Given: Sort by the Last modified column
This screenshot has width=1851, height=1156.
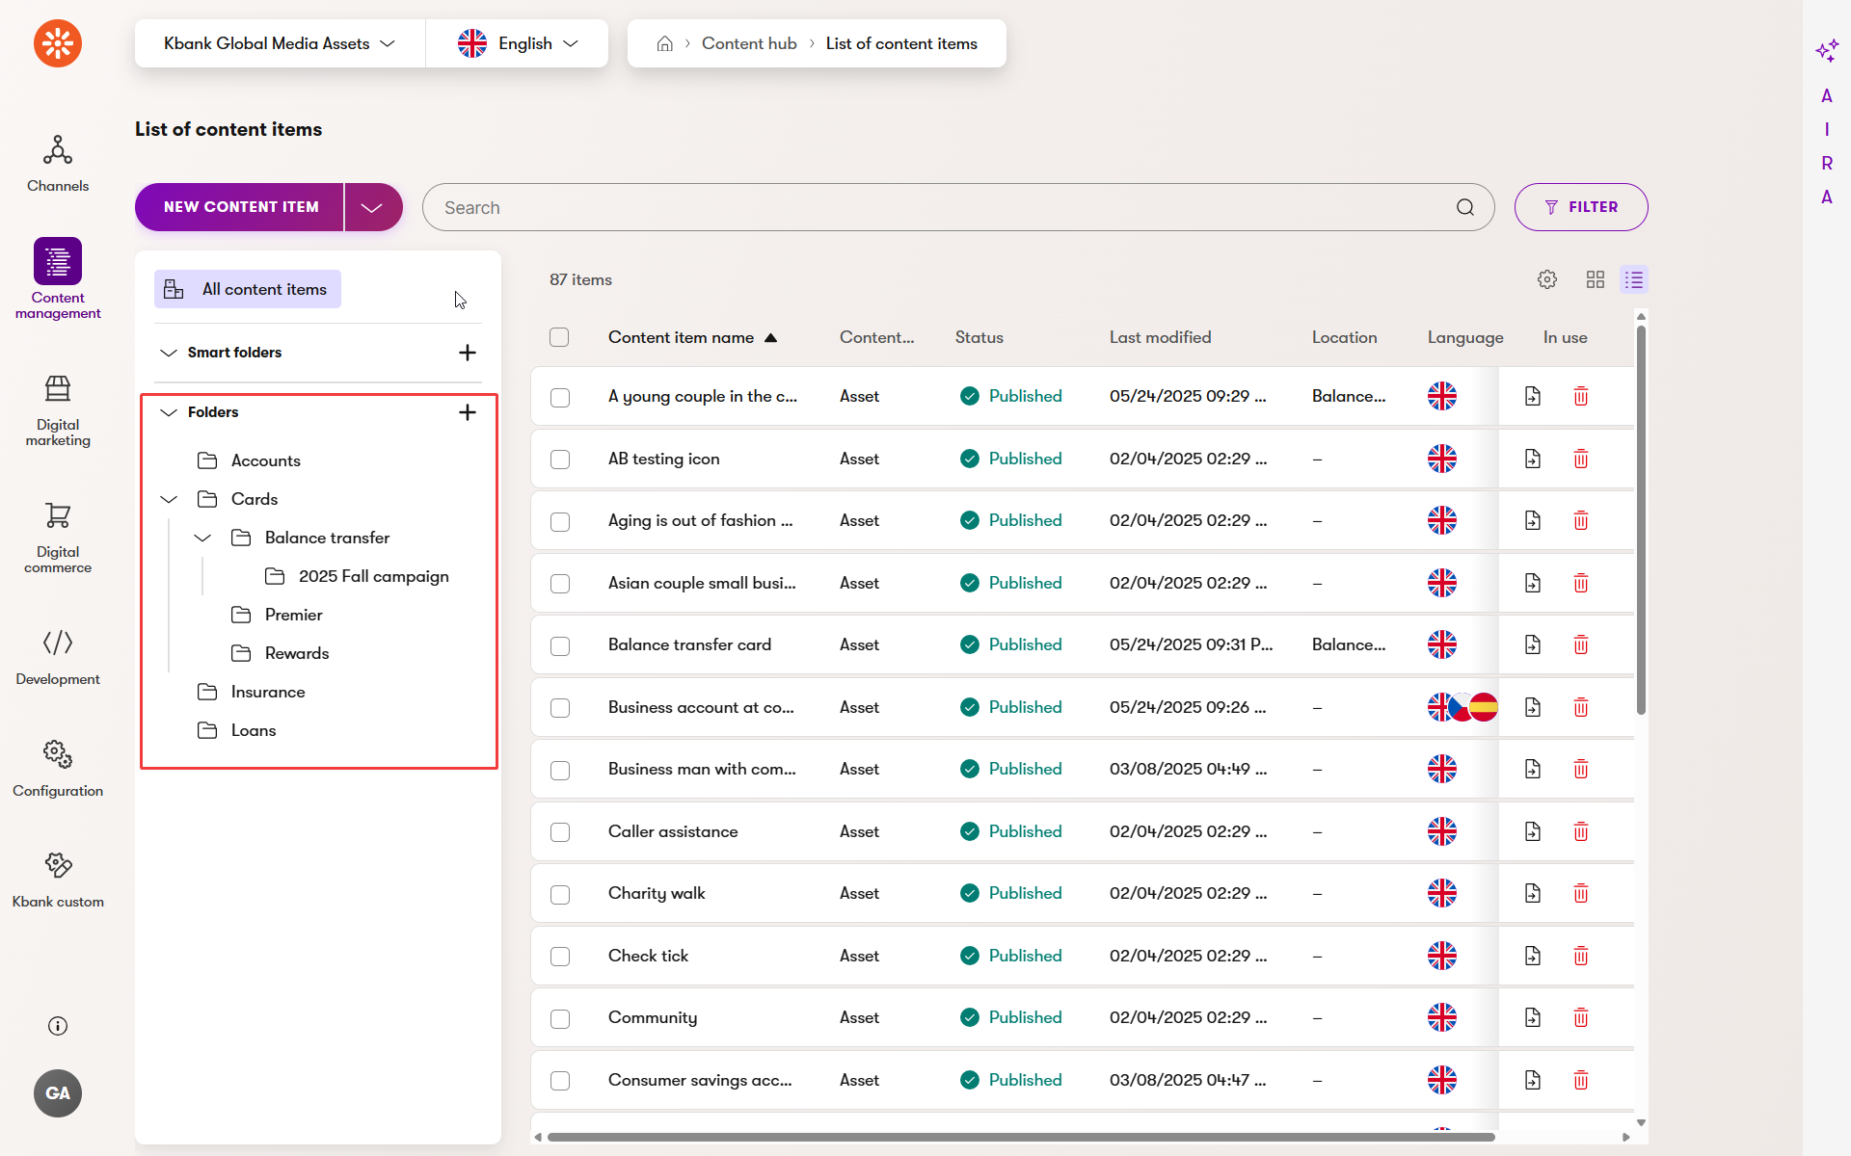Looking at the screenshot, I should pos(1160,337).
